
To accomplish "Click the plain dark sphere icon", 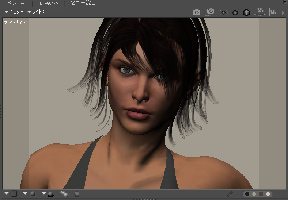I will pos(235,13).
